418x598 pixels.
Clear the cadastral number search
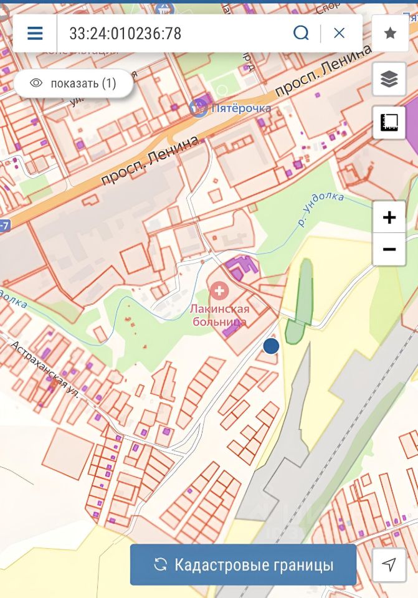339,33
